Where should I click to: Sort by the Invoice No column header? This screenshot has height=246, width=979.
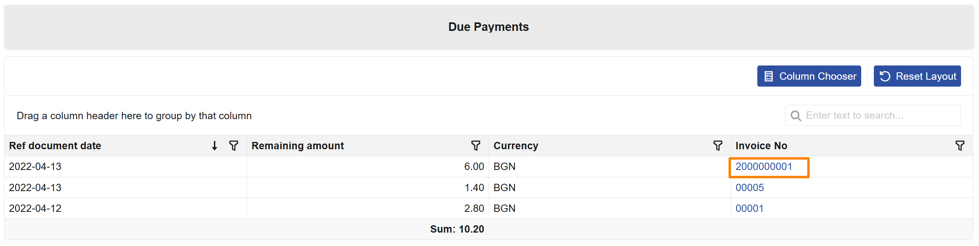761,146
